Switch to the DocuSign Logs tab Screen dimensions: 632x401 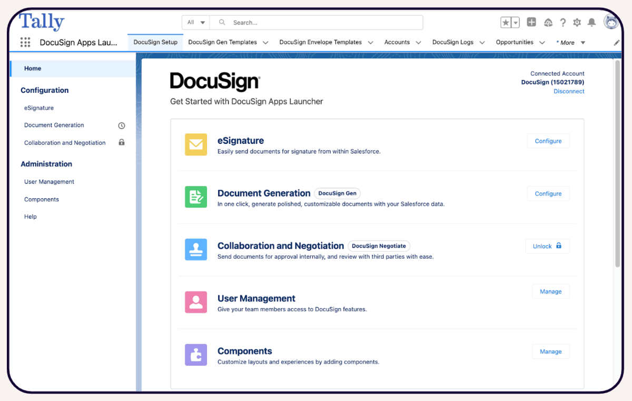coord(453,42)
